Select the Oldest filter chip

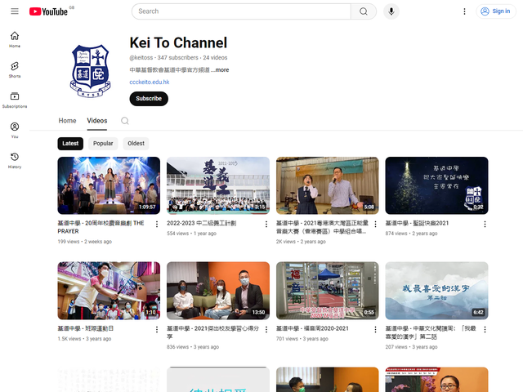tap(136, 144)
